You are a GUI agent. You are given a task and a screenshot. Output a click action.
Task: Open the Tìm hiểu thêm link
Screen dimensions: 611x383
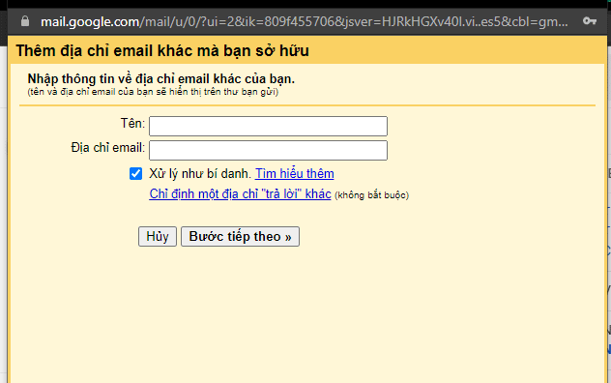295,173
